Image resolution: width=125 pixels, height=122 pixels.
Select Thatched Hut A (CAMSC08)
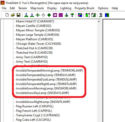(34, 48)
